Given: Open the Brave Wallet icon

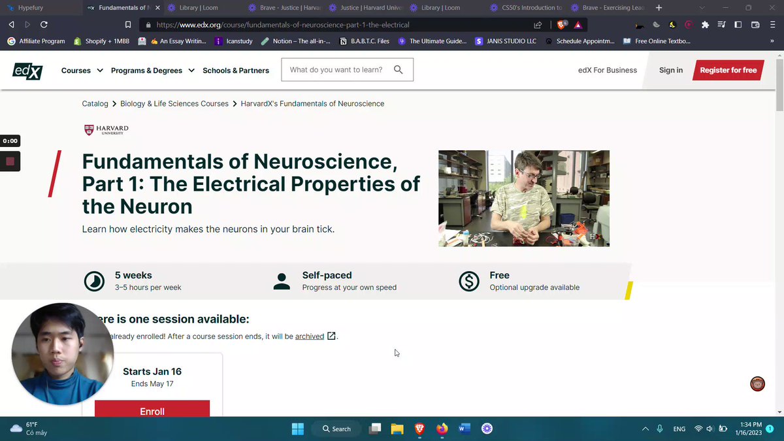Looking at the screenshot, I should (755, 25).
